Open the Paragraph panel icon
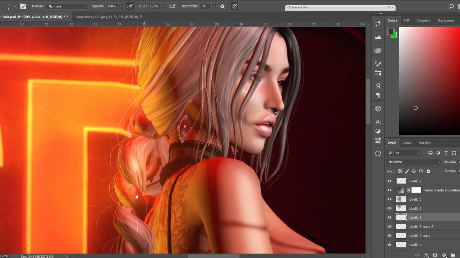The width and height of the screenshot is (460, 258). point(378,95)
